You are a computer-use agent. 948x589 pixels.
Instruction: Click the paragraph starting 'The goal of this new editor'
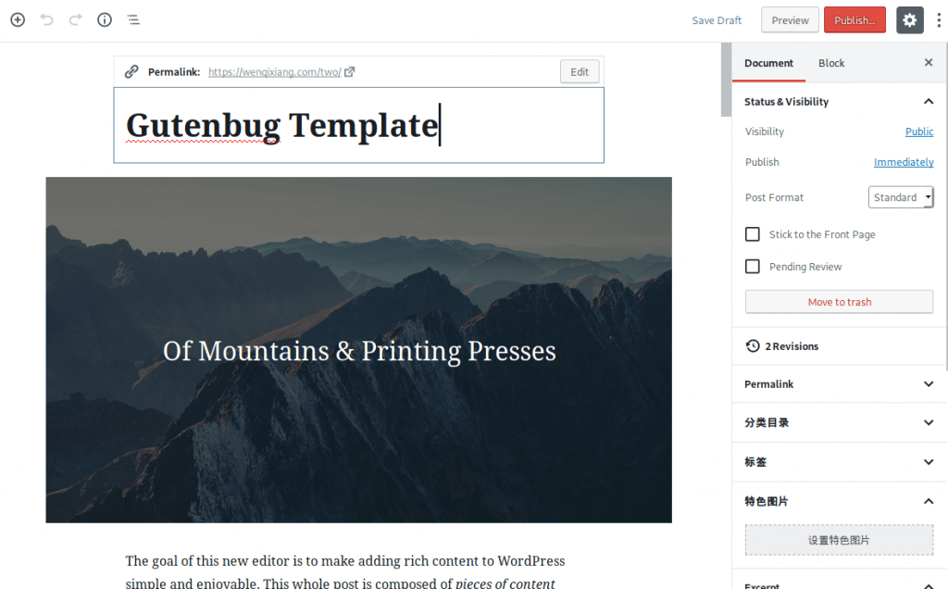point(345,571)
